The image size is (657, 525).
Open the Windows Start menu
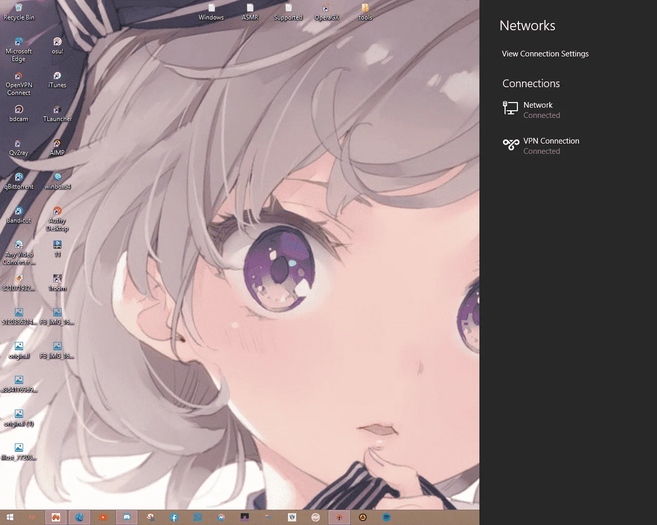[x=10, y=517]
